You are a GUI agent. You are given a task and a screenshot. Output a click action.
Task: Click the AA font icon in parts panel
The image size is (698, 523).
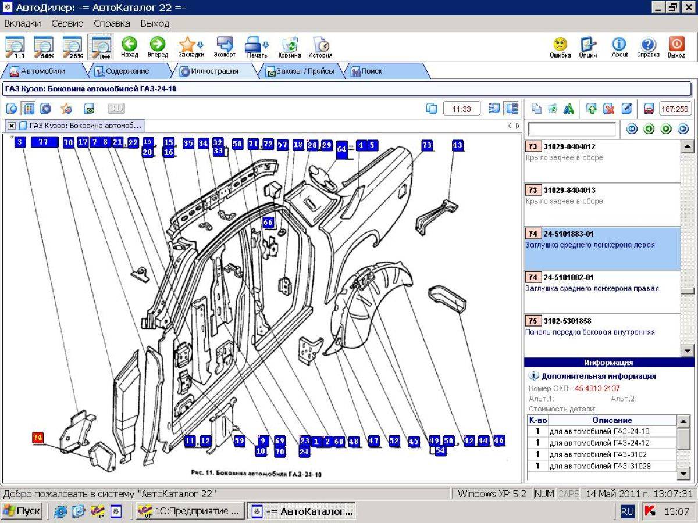pos(569,109)
